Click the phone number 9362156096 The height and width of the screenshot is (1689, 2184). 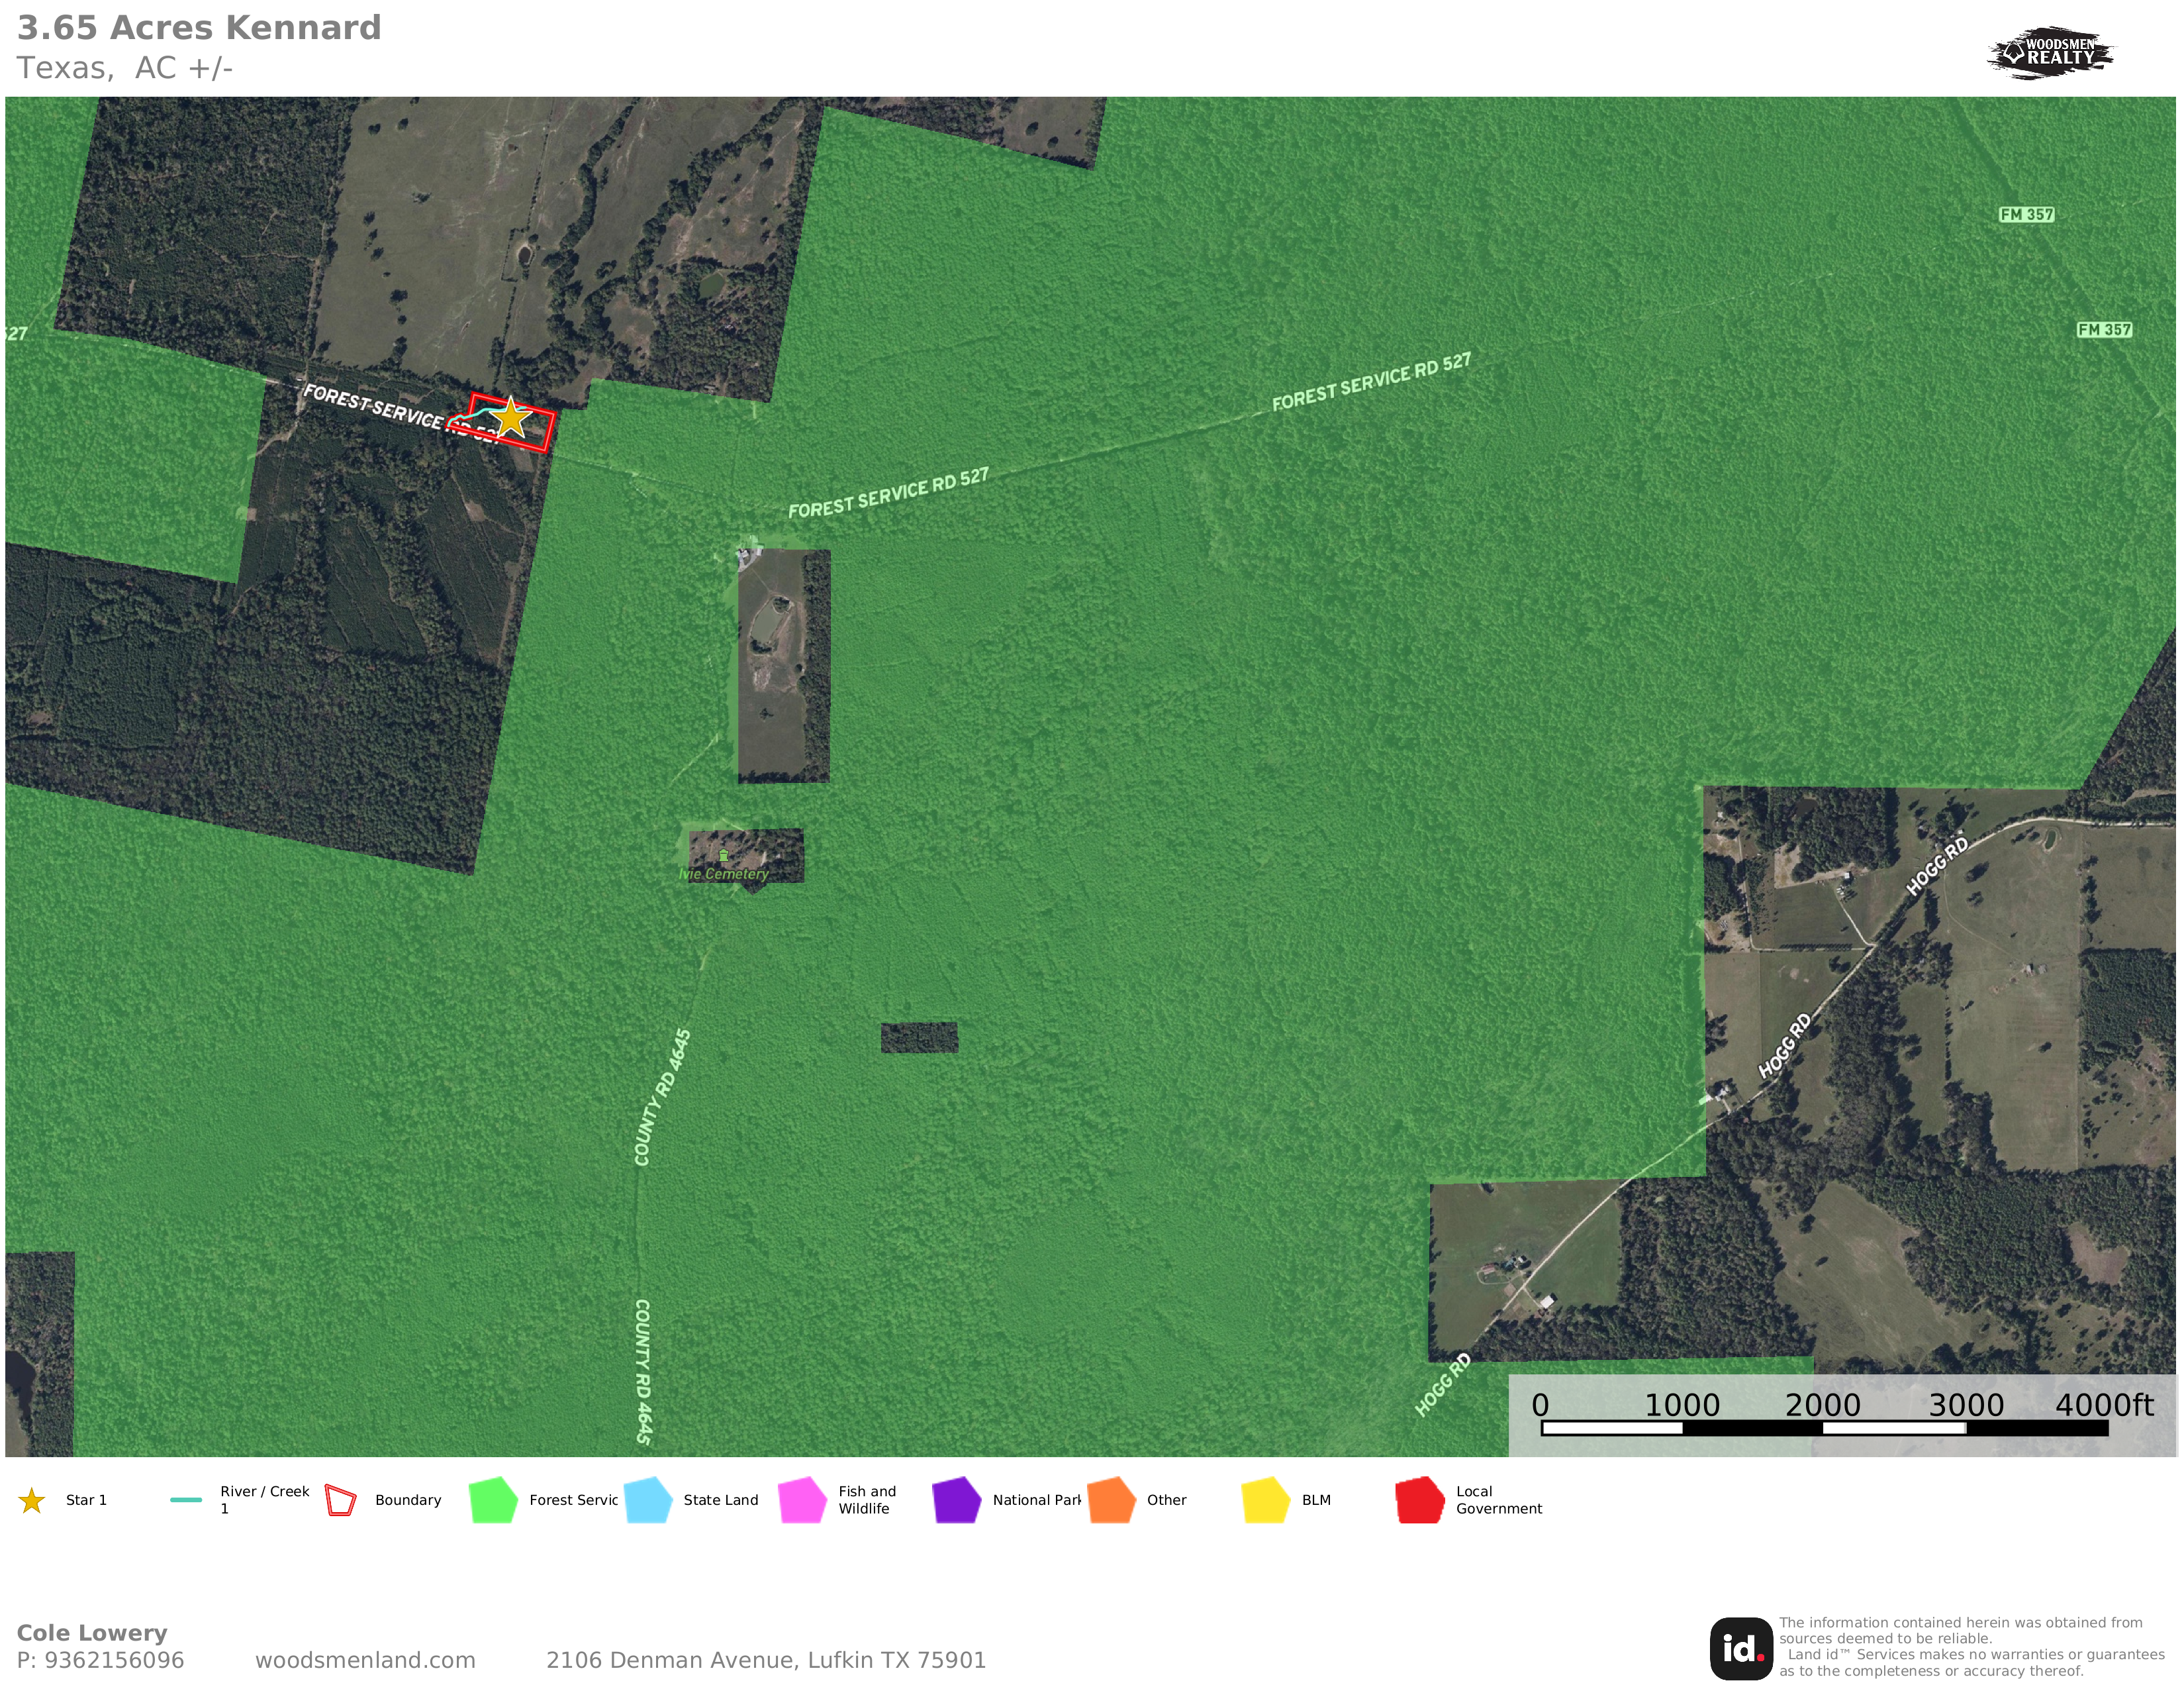[x=114, y=1660]
